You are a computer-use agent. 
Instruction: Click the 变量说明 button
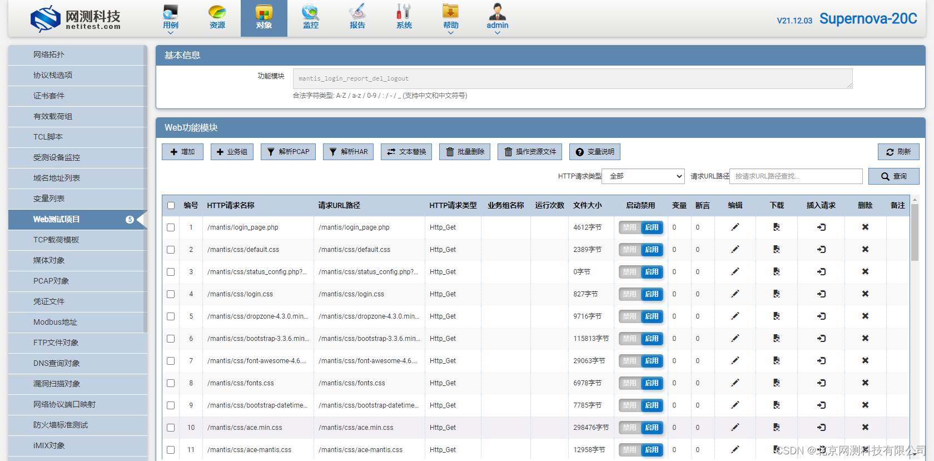(595, 152)
